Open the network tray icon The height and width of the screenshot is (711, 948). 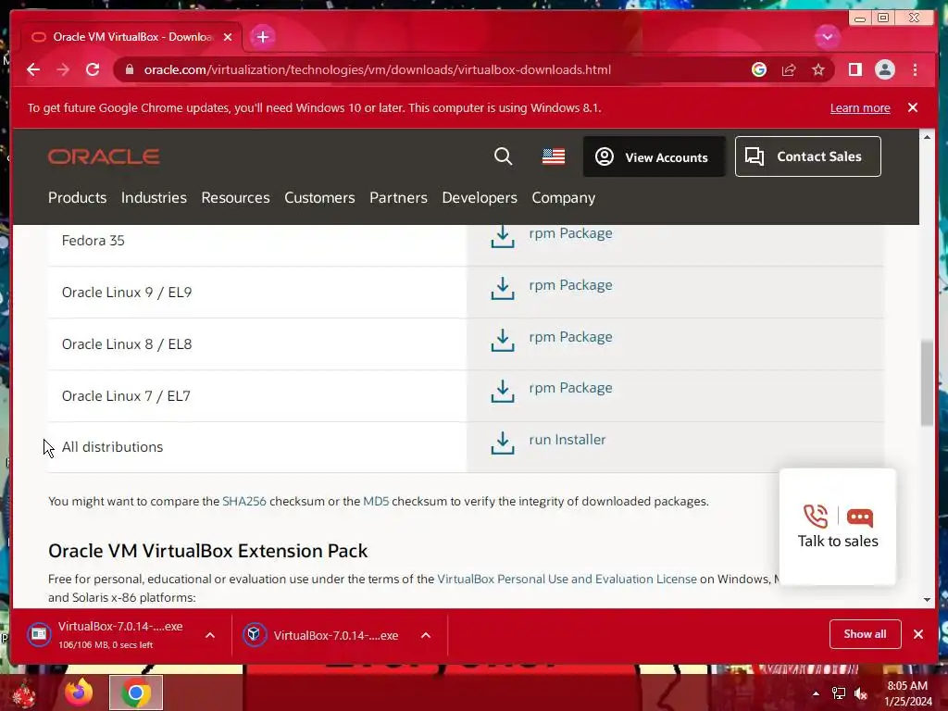(839, 693)
